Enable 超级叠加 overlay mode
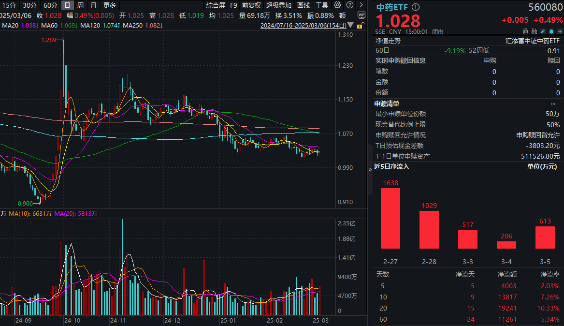Image resolution: width=564 pixels, height=326 pixels. coord(279,5)
